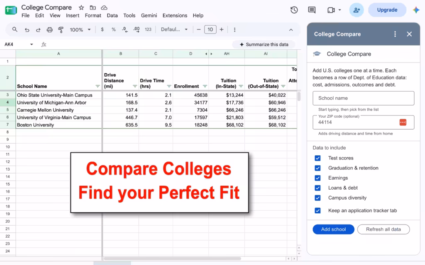
Task: Open more number formats 123
Action: pos(148,29)
